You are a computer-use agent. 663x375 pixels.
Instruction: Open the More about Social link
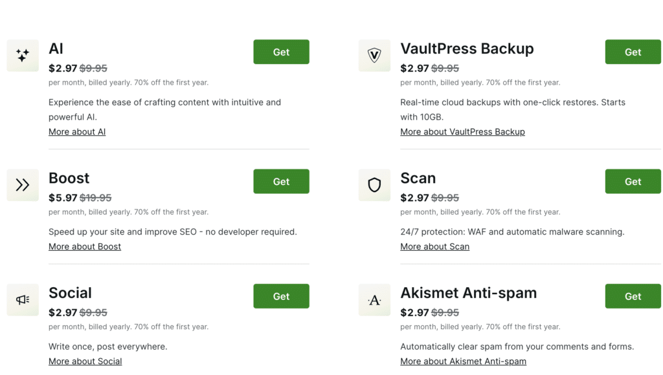click(85, 361)
